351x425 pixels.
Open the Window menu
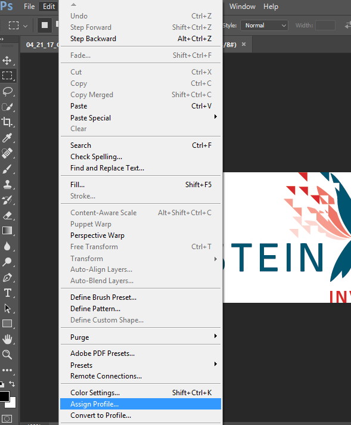pyautogui.click(x=243, y=7)
